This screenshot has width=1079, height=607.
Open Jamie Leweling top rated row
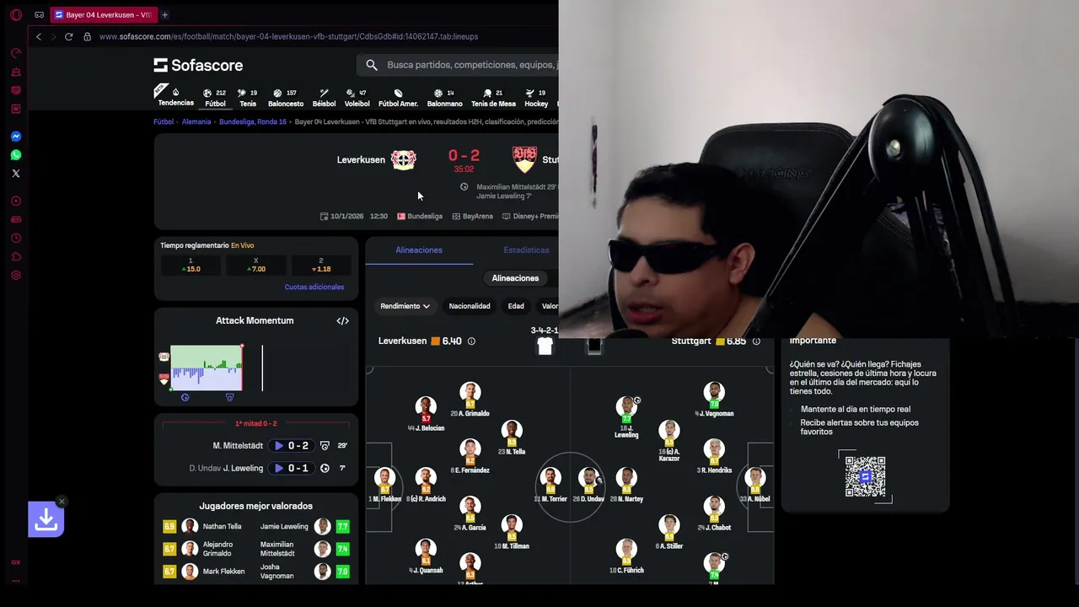pos(303,526)
